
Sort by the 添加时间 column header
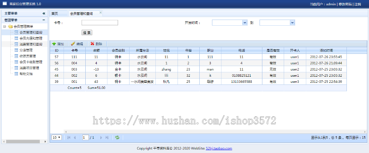point(326,50)
